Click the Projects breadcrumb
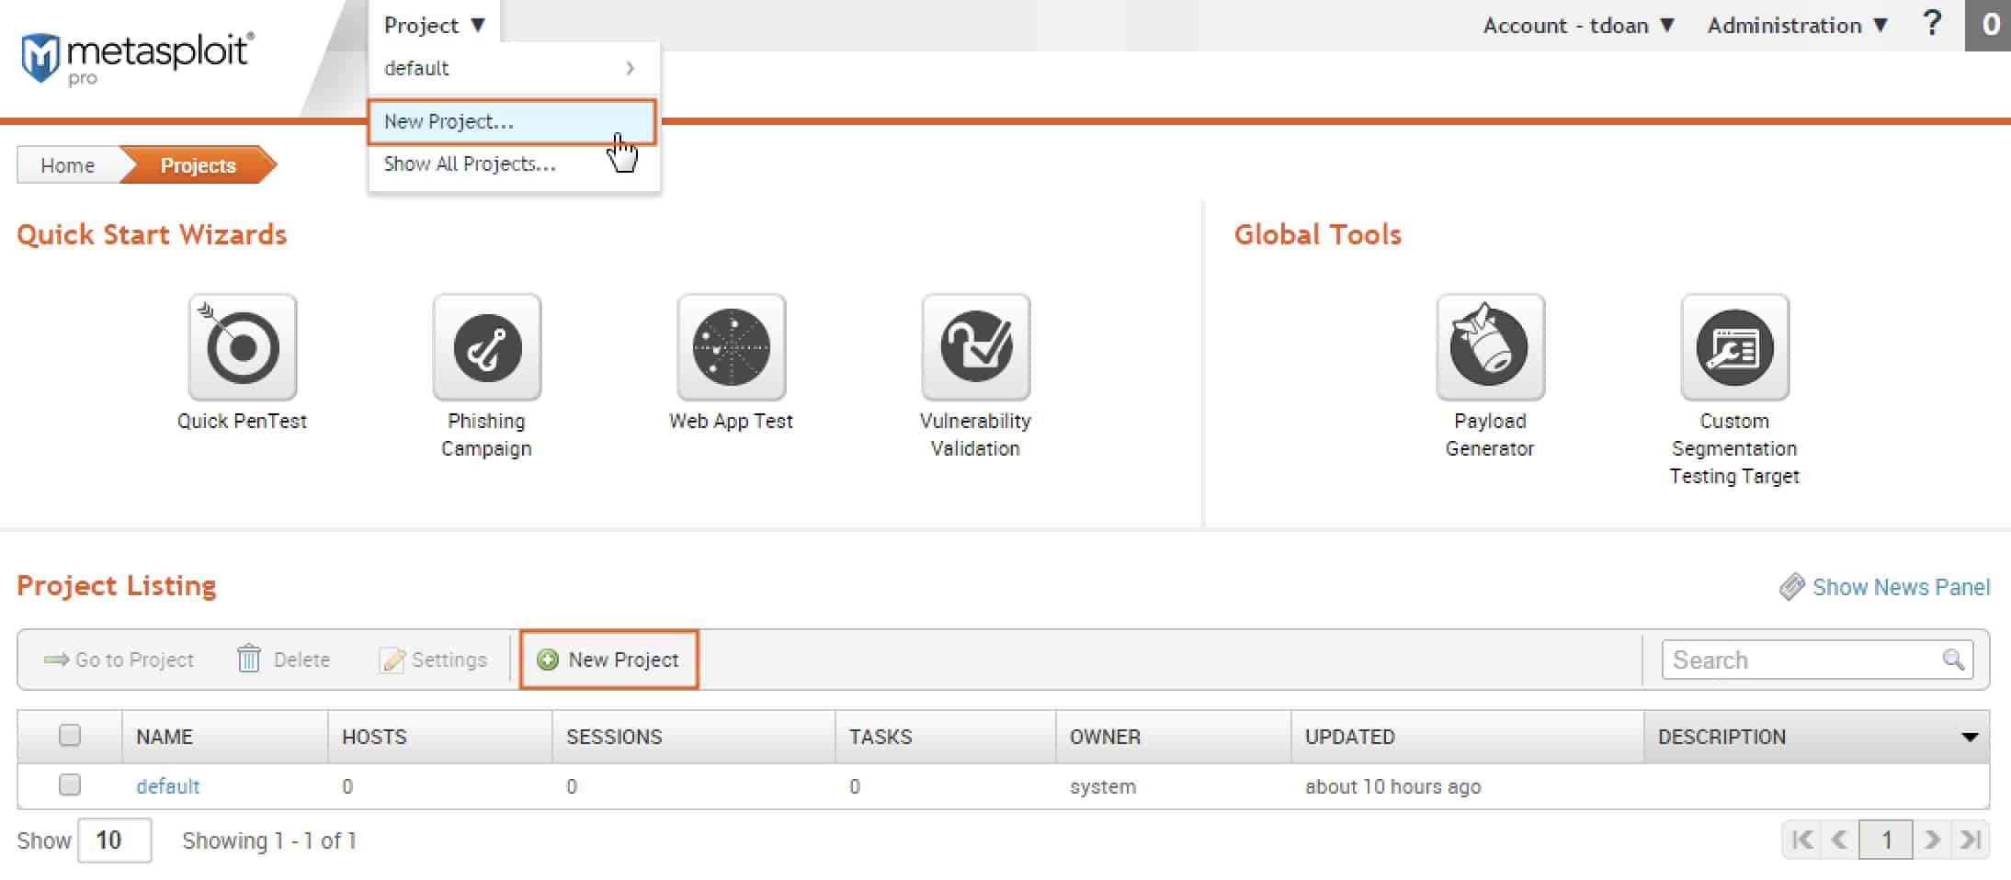Image resolution: width=2011 pixels, height=880 pixels. [199, 165]
